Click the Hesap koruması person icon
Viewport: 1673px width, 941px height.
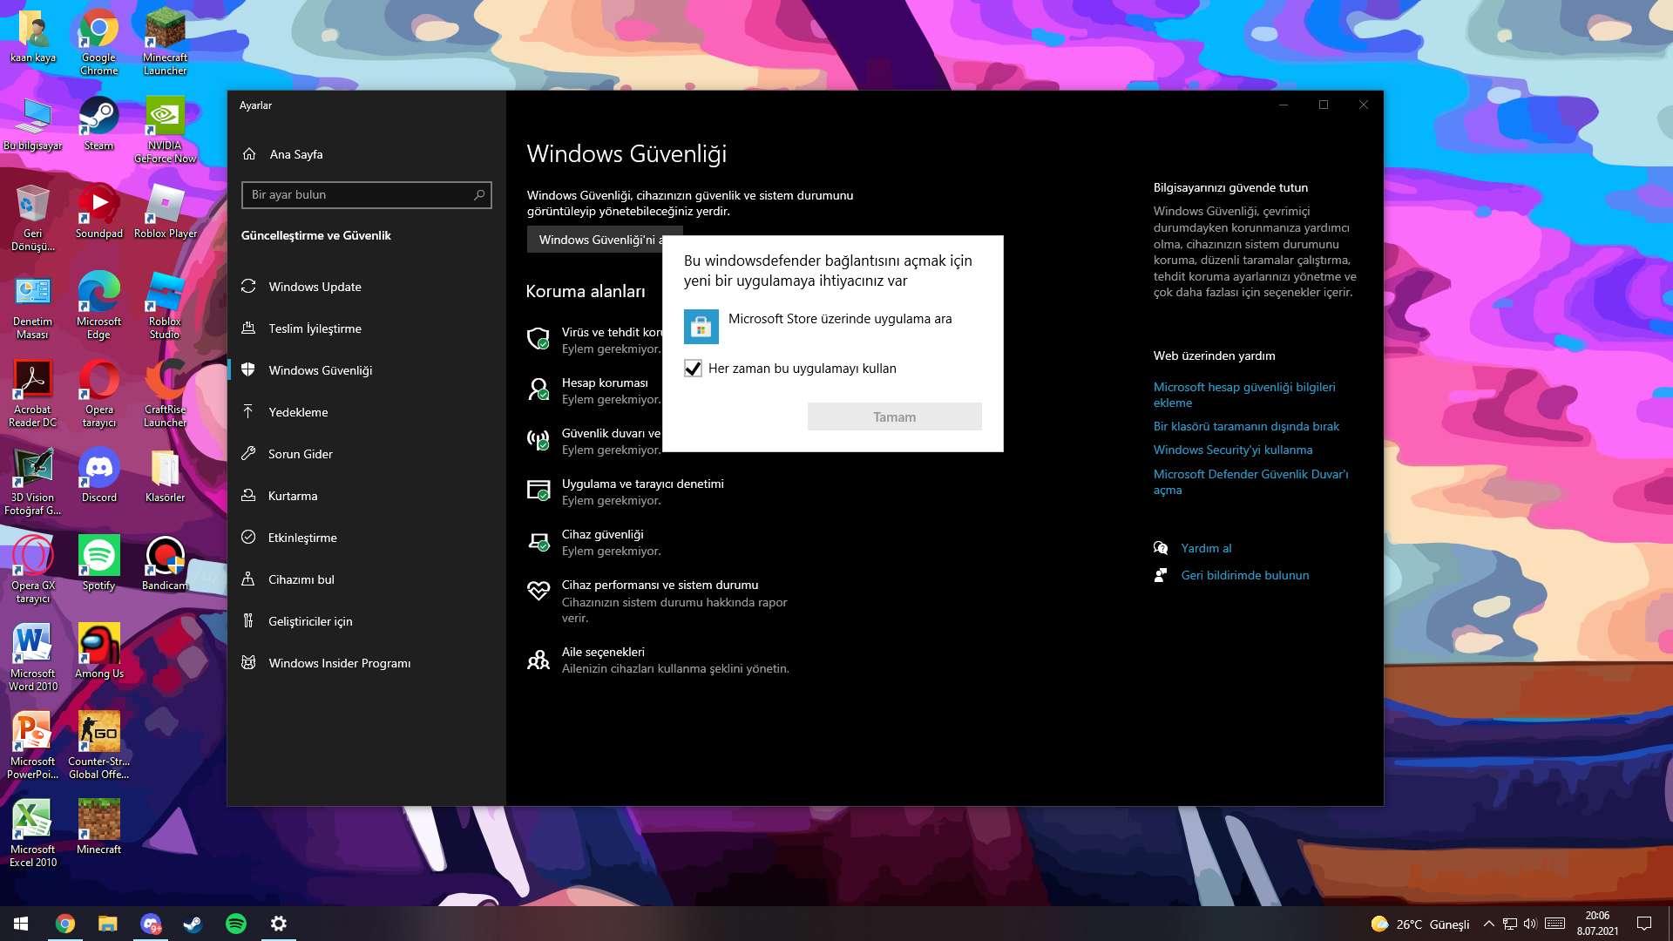pos(538,389)
